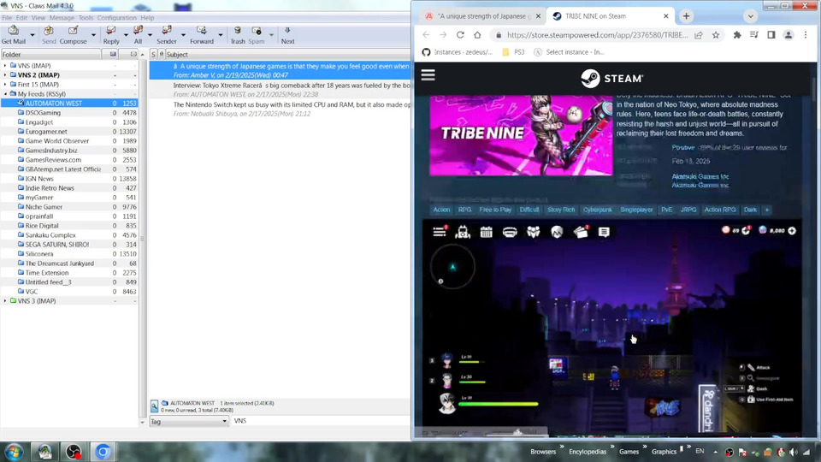Open the browser profile icon
Viewport: 821px width, 462px height.
click(788, 35)
